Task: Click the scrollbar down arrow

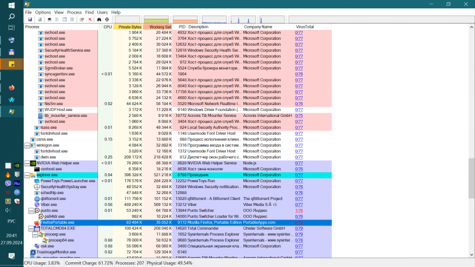Action: point(471,255)
